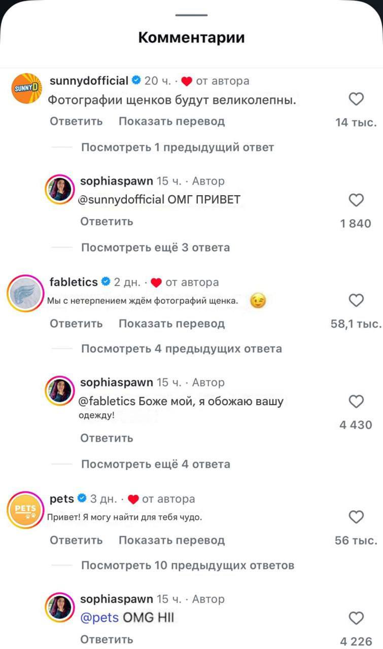Like sophiaspawn's reply to sunnydofficial
Screen dimensions: 383x649
357,200
